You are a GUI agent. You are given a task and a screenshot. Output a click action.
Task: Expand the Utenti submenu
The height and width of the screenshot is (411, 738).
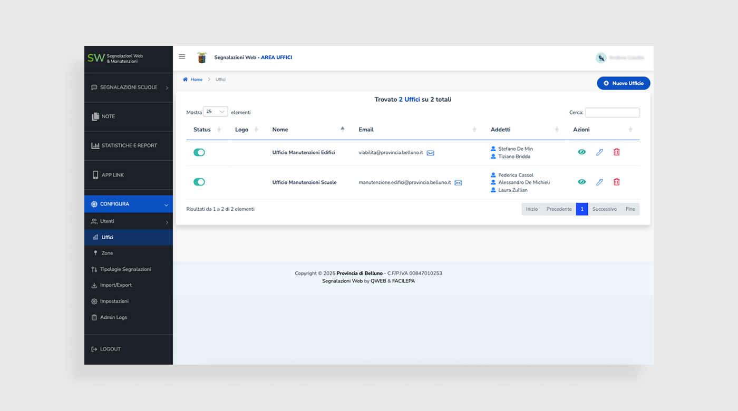pyautogui.click(x=129, y=221)
